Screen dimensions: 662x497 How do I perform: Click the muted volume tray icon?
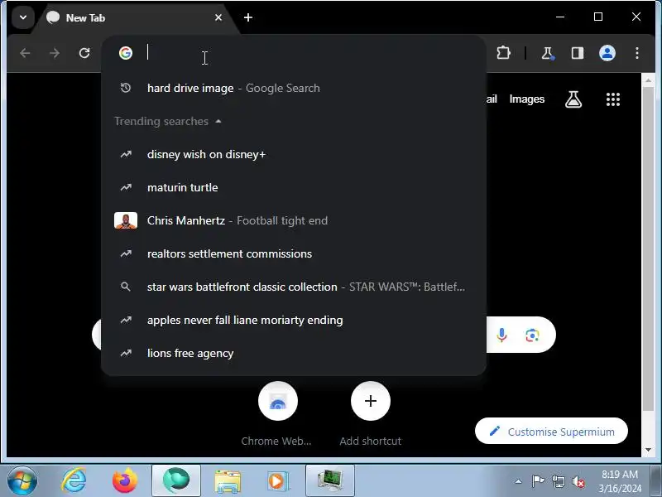click(578, 481)
